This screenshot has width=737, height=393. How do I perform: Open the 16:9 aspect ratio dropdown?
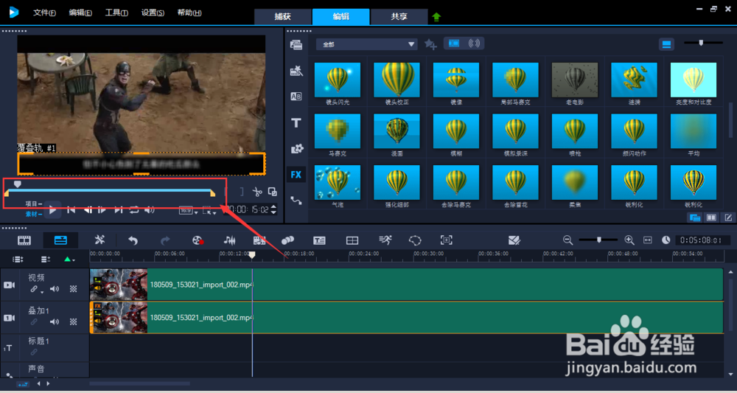[x=189, y=211]
